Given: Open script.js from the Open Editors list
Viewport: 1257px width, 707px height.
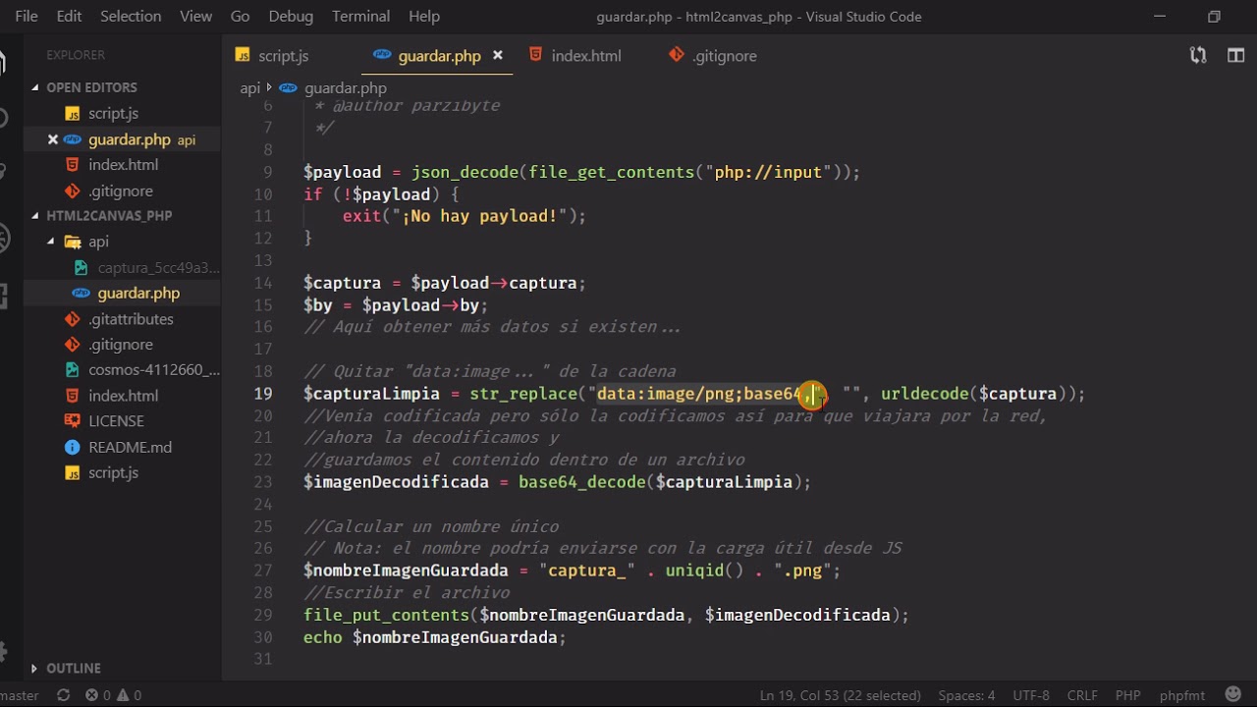Looking at the screenshot, I should 113,114.
